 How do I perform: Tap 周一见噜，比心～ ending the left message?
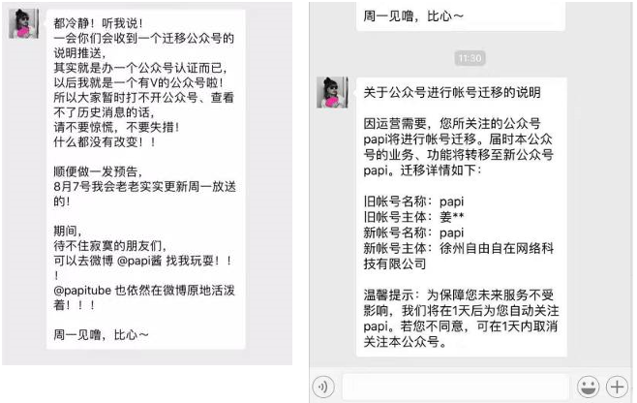click(101, 335)
